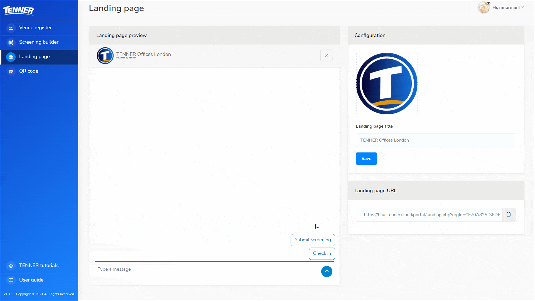
Task: Copy landing page URL with clipboard icon
Action: tap(509, 214)
